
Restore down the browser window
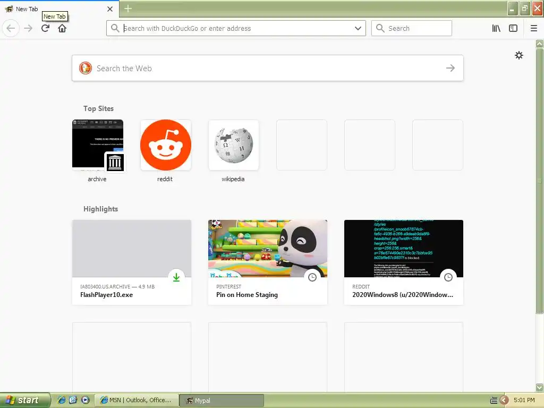point(525,8)
